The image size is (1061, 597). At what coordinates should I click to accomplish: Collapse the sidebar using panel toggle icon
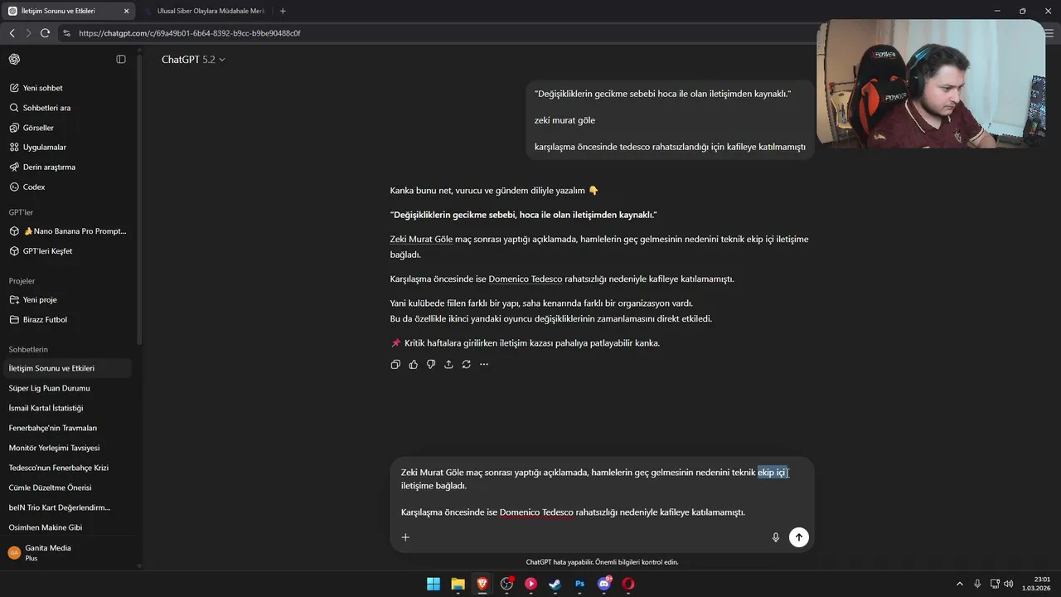121,59
